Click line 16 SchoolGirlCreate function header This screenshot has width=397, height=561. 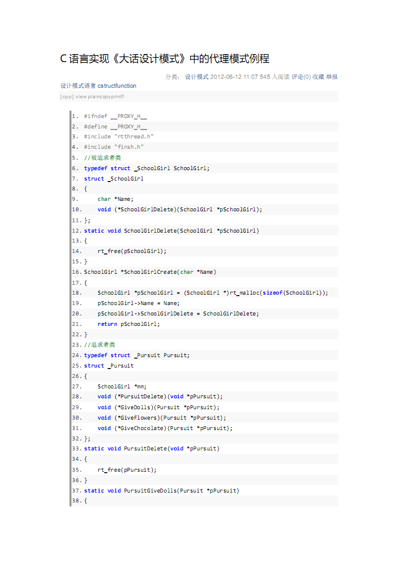point(150,272)
